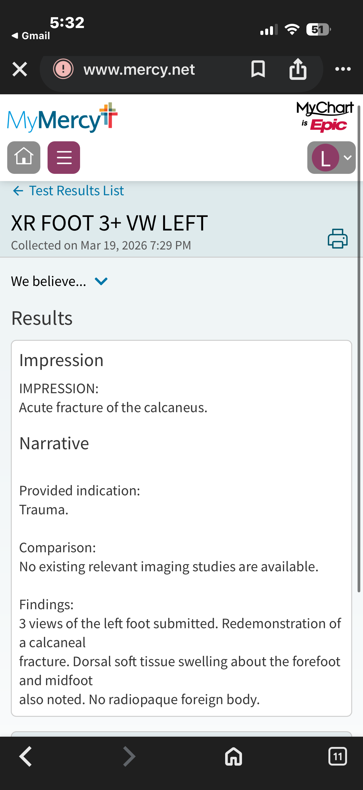Tap the www.mercy.net address bar
The height and width of the screenshot is (790, 363).
pyautogui.click(x=139, y=70)
